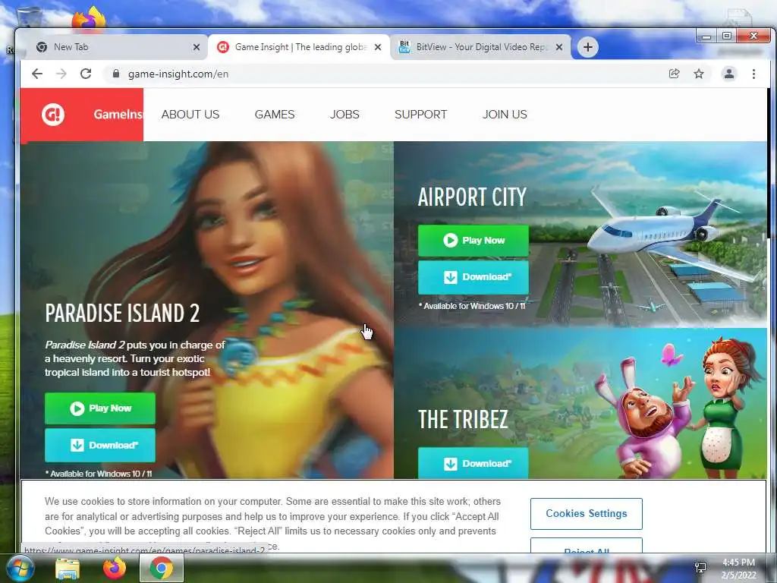Click the Recycle Bin desktop icon
777x583 pixels.
[29, 17]
